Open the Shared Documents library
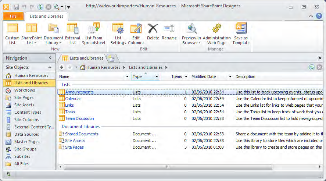Image resolution: width=326 pixels, height=181 pixels. click(82, 134)
